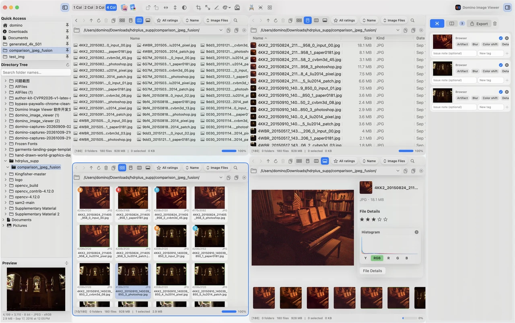Remove the third issue card with its X button
Viewport: 515px width, 323px height.
coord(507,92)
